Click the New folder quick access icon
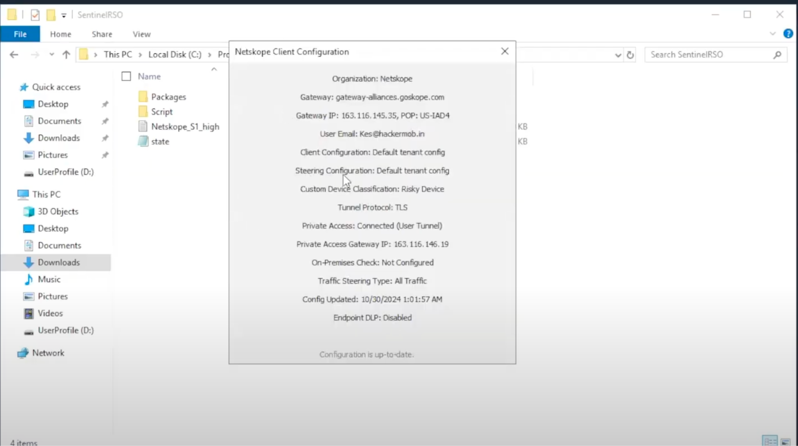 click(51, 15)
